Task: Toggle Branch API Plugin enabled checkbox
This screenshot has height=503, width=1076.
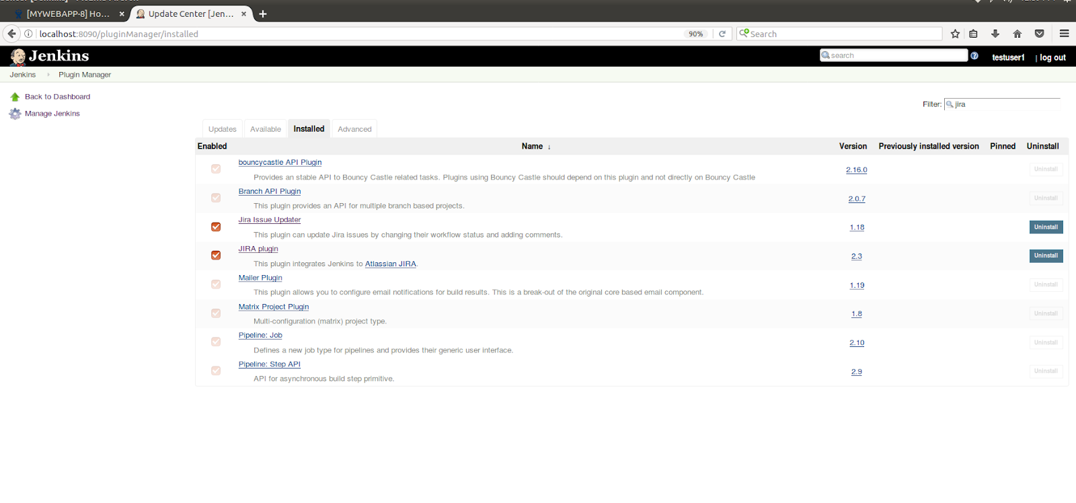Action: point(216,198)
